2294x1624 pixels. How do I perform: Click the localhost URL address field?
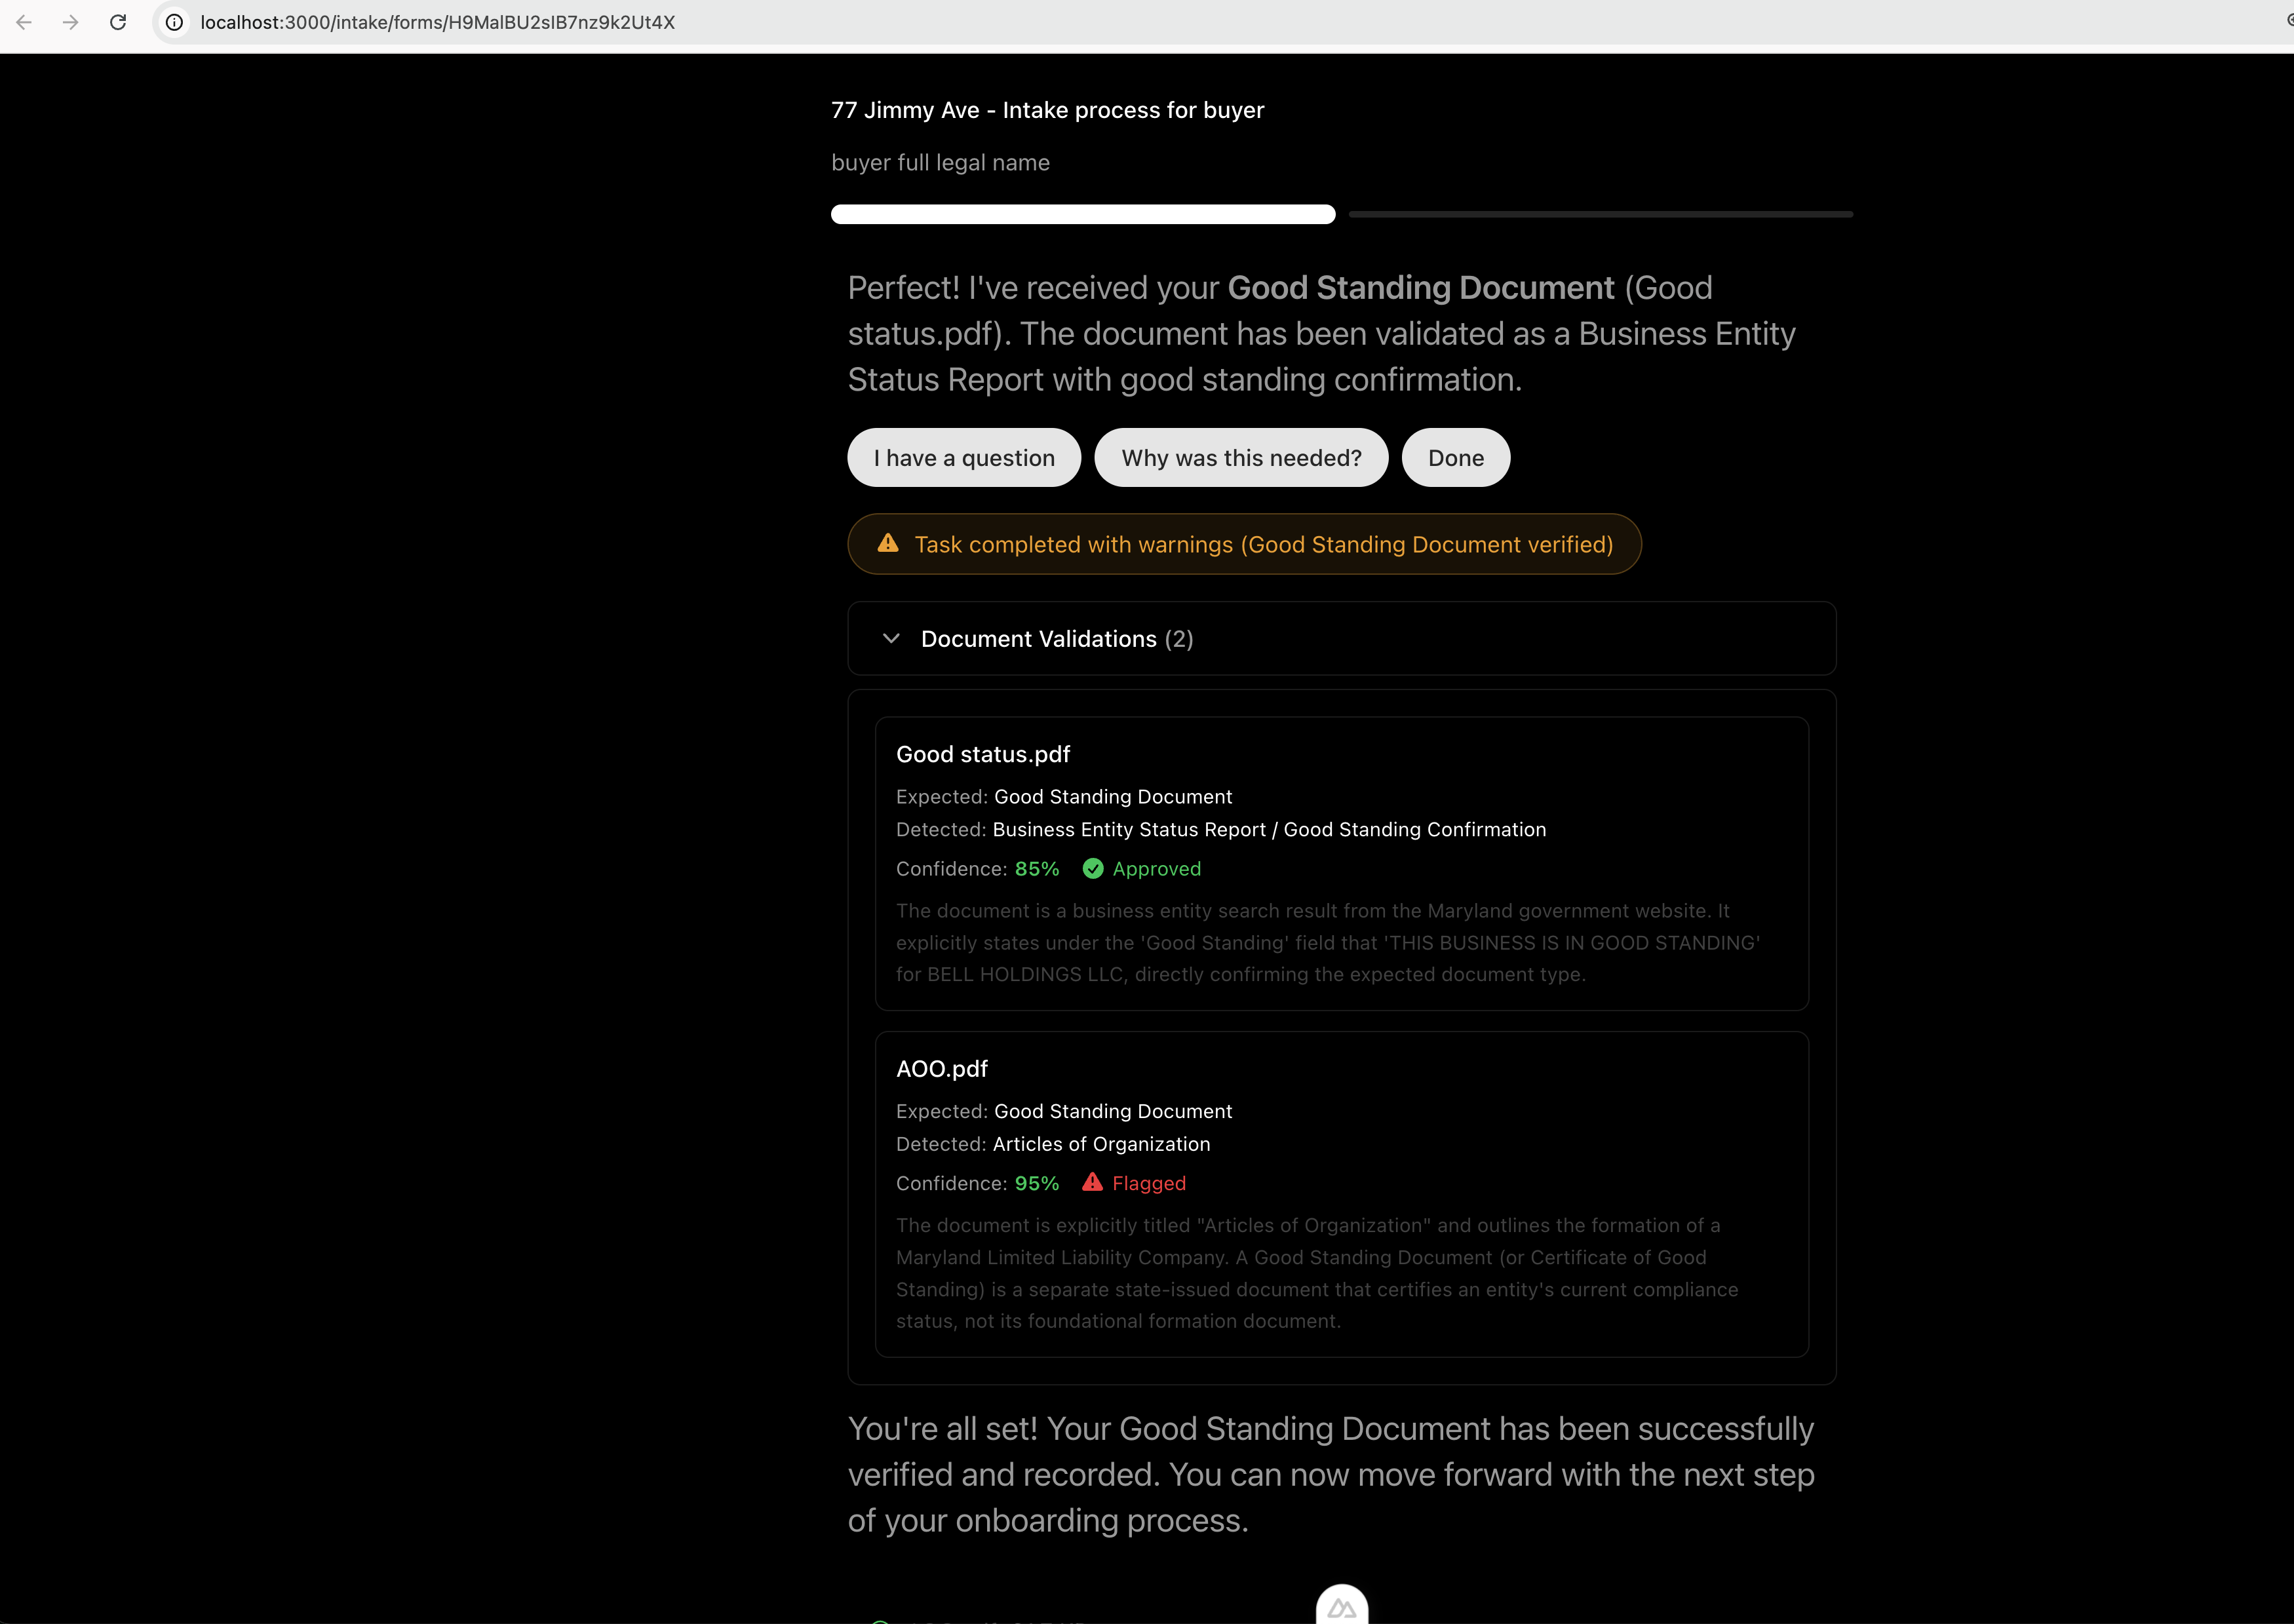point(437,22)
